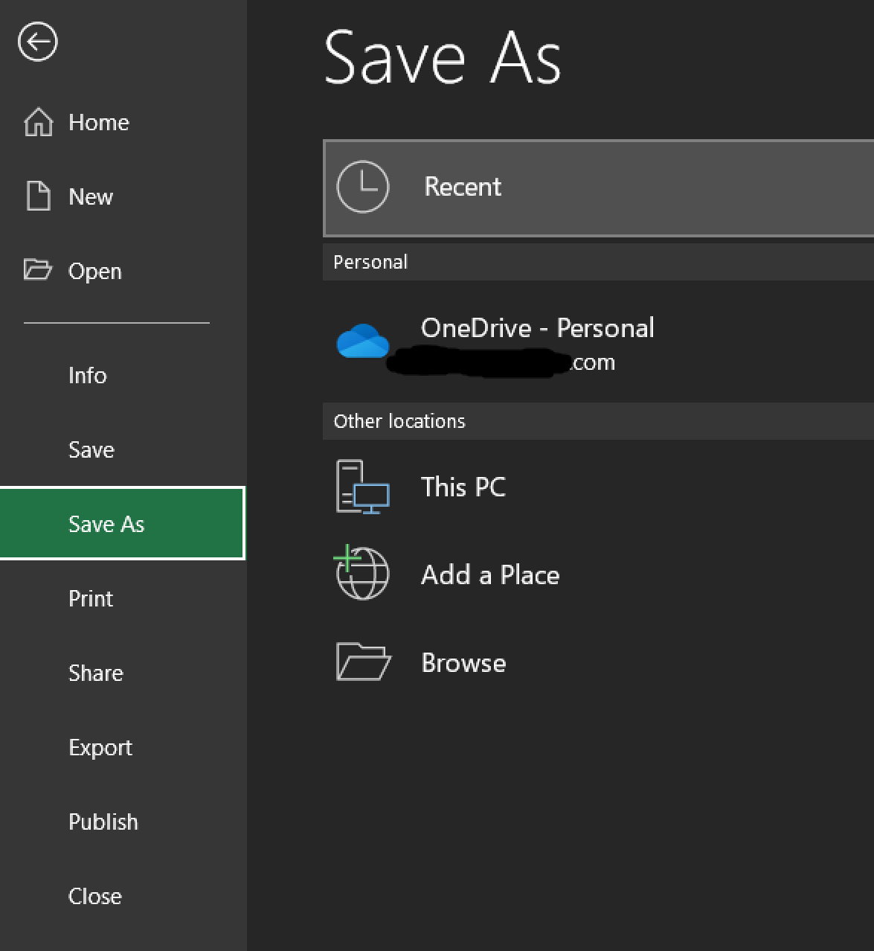This screenshot has width=874, height=951.
Task: Select New in the backstage menu
Action: pos(91,196)
